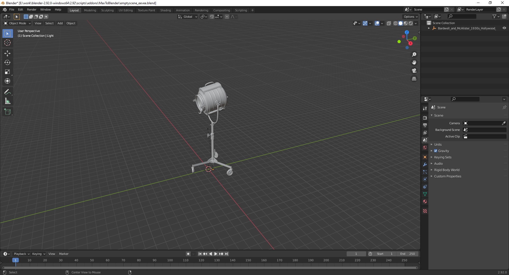Jump to timeline start frame

pyautogui.click(x=200, y=254)
